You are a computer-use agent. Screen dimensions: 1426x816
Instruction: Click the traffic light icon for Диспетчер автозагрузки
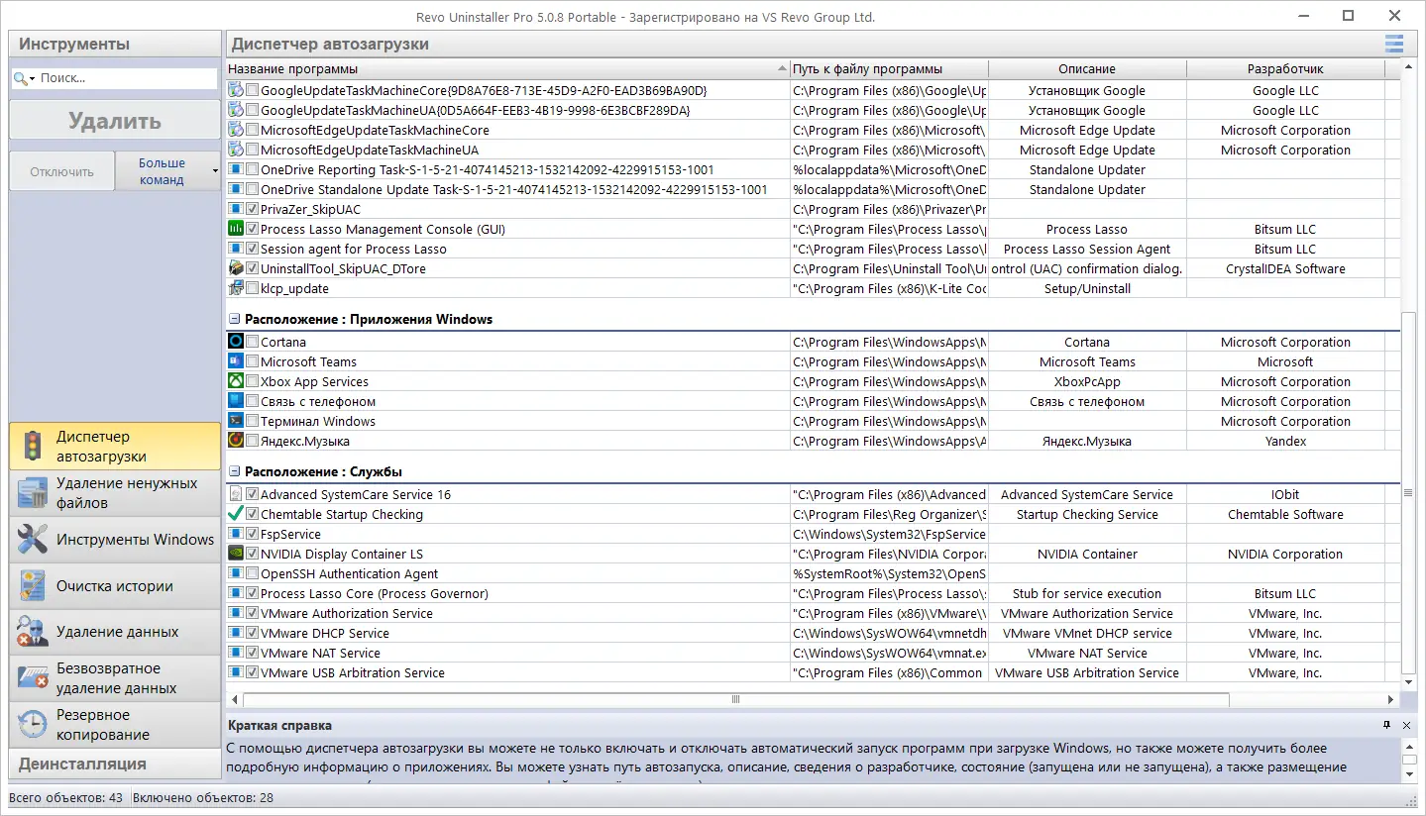point(33,447)
